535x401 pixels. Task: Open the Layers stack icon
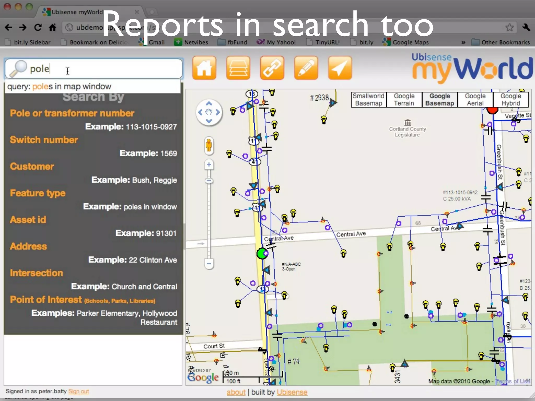(x=238, y=68)
